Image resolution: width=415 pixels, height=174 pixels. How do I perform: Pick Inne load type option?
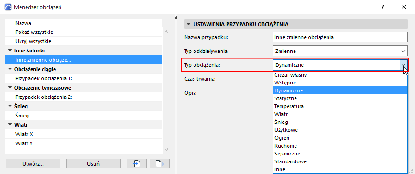click(x=340, y=169)
